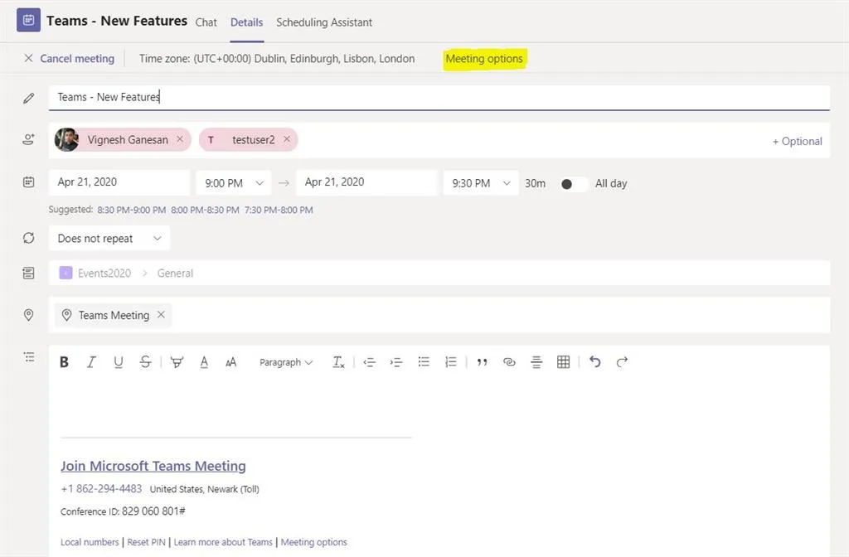Click Cancel meeting
This screenshot has height=557, width=849.
[x=70, y=59]
